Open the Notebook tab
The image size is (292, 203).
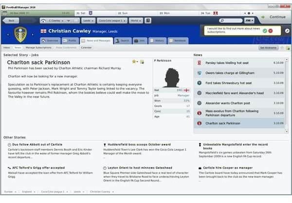[178, 41]
